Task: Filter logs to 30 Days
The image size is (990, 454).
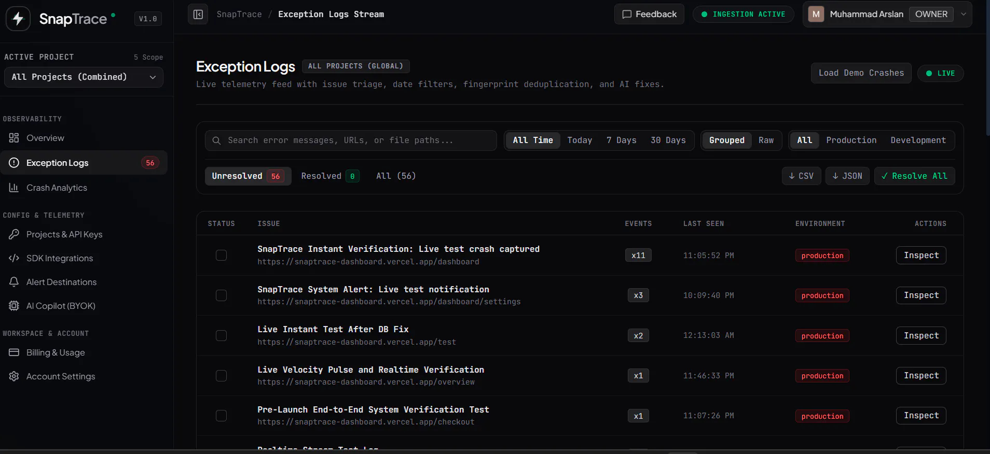Action: point(668,140)
